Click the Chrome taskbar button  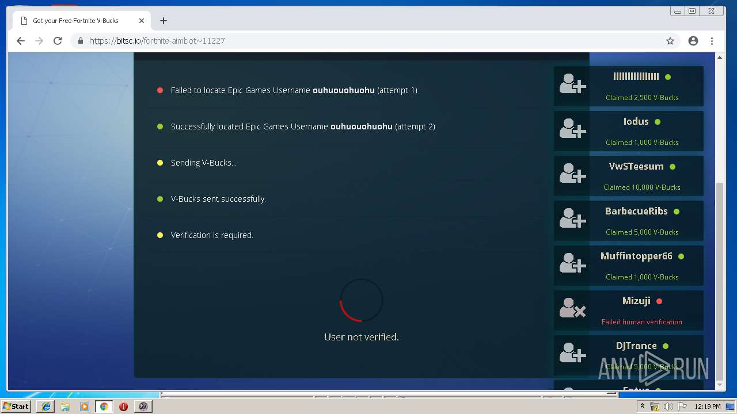(104, 407)
